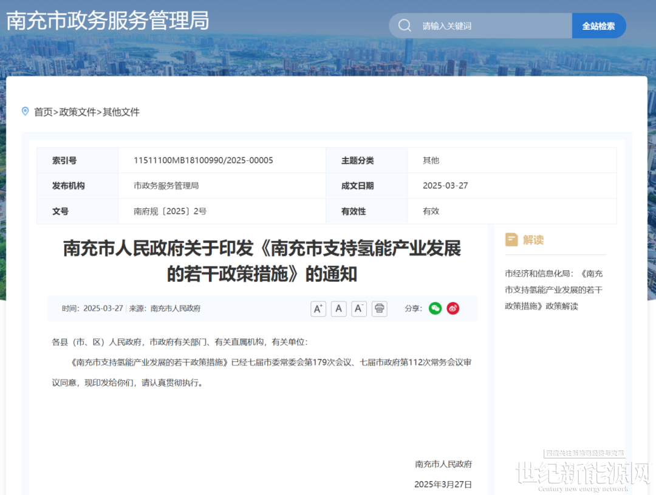Click the 全站检索 search button

point(599,26)
